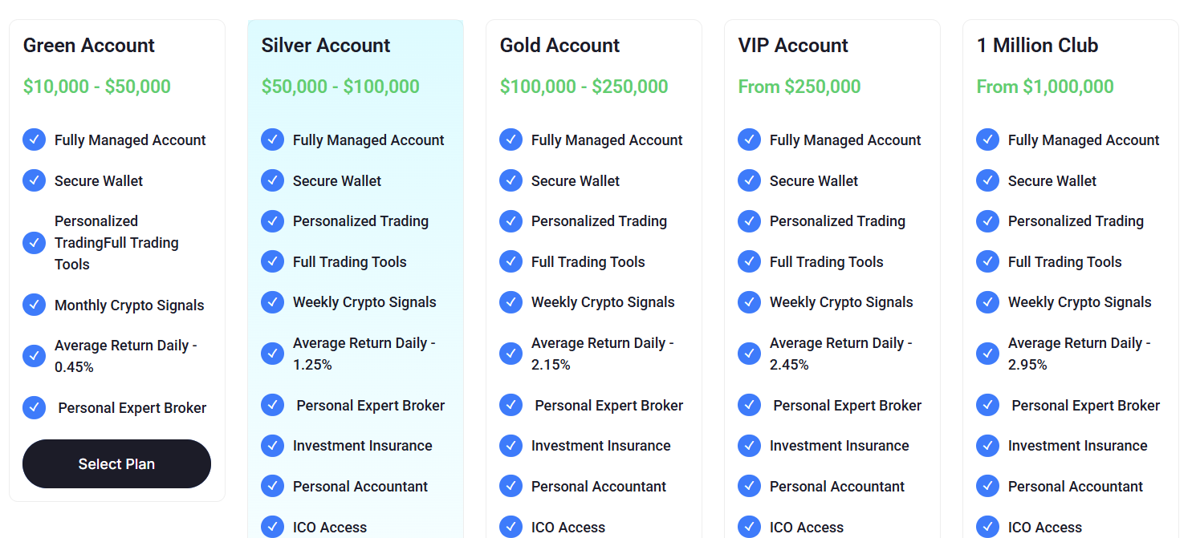Screen dimensions: 1192x538
Task: Click check icon by Average Return Daily 2.15%
Action: click(x=511, y=354)
